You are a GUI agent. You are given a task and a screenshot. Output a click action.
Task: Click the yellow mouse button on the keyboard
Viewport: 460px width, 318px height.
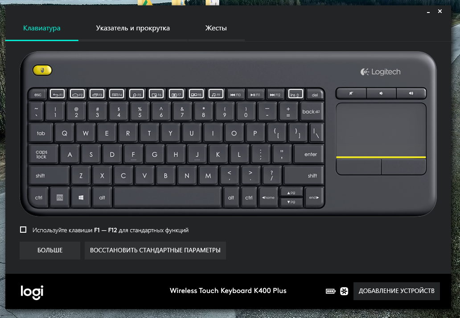click(42, 70)
